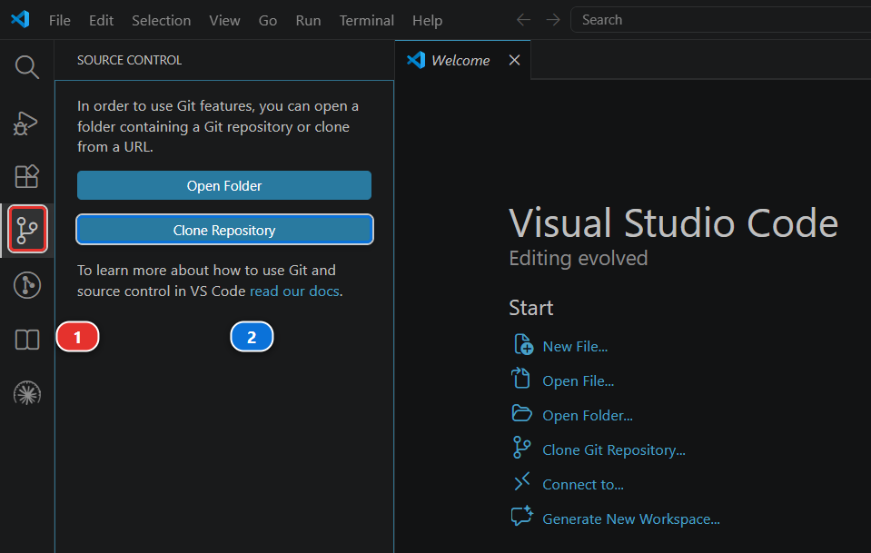871x553 pixels.
Task: Open the book-shaped icon in activity bar
Action: [26, 340]
